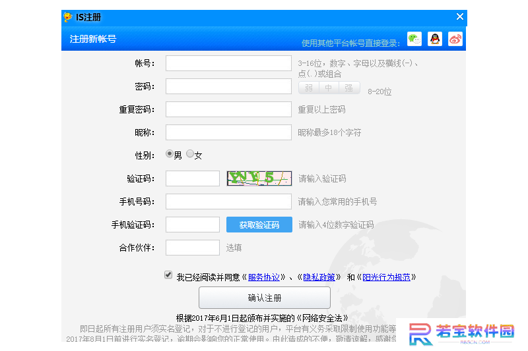Click the 帐号 input field
This screenshot has height=351, width=528.
(228, 63)
